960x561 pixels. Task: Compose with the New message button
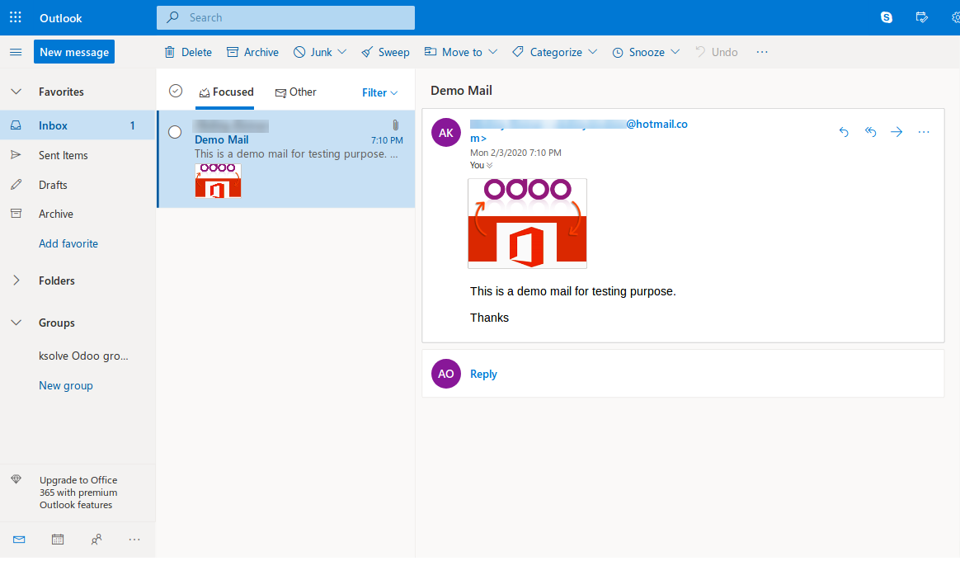click(x=74, y=52)
